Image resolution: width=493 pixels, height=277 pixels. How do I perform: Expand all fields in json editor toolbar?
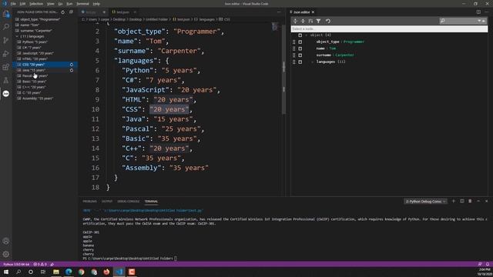(295, 21)
